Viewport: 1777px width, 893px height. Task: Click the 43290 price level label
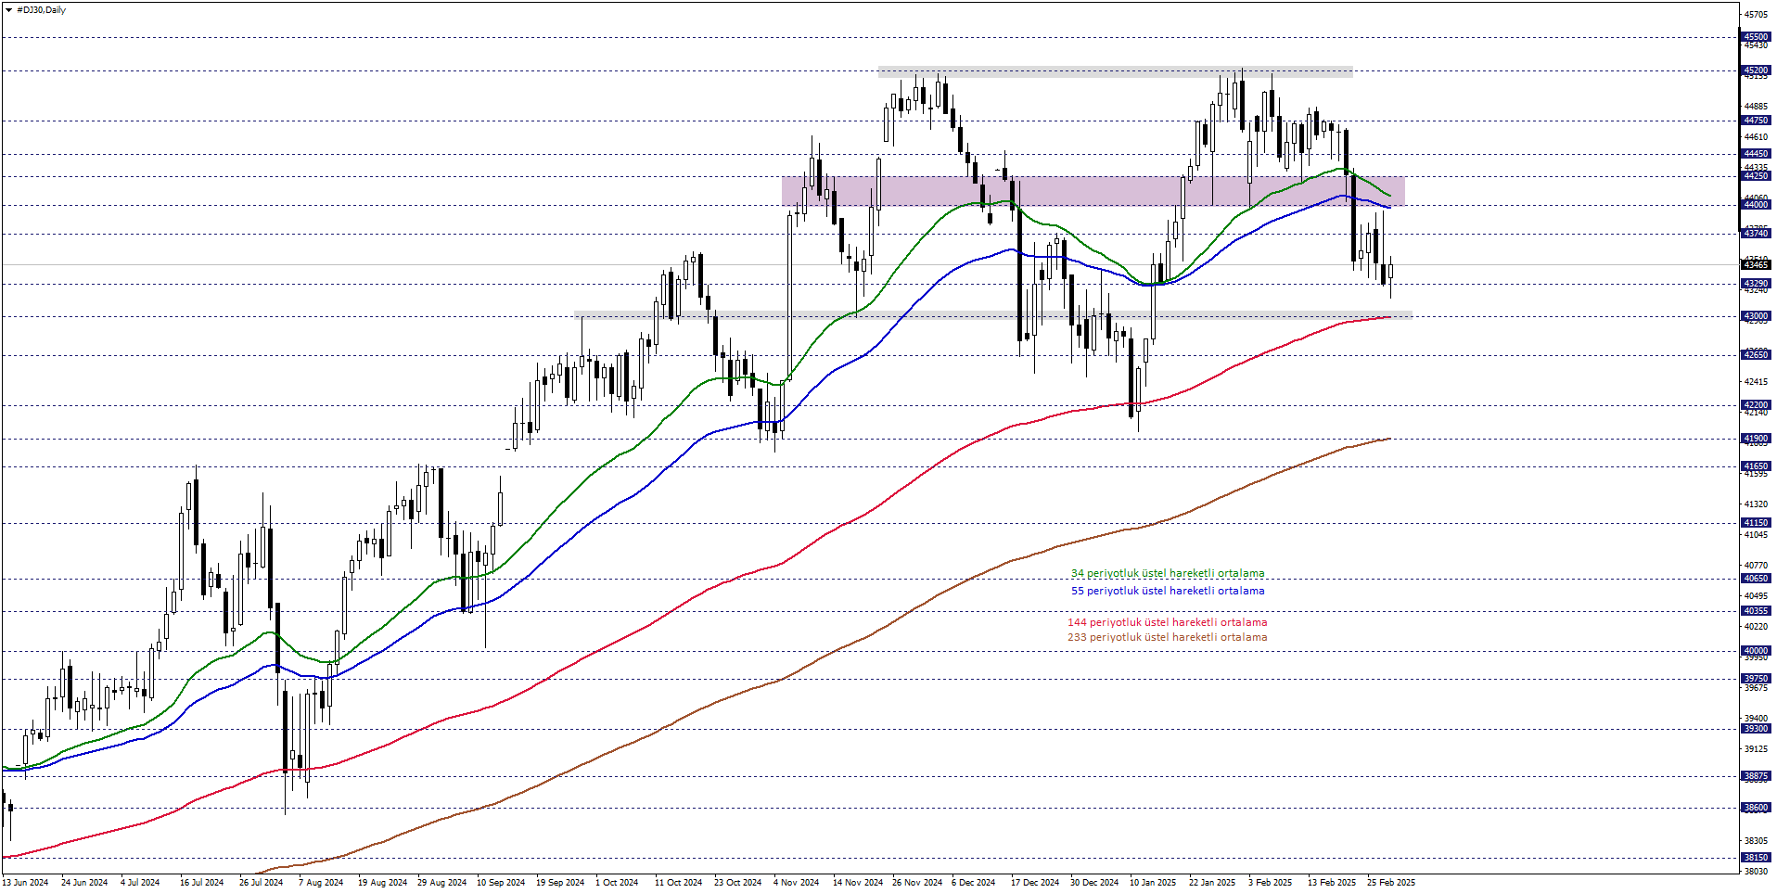tap(1756, 284)
